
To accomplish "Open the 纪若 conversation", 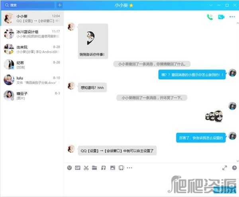I will pos(32,64).
